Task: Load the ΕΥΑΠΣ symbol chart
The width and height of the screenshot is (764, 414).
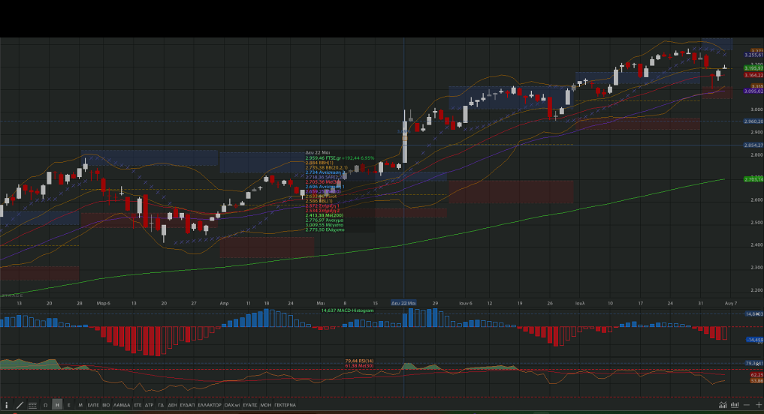Action: coord(250,405)
